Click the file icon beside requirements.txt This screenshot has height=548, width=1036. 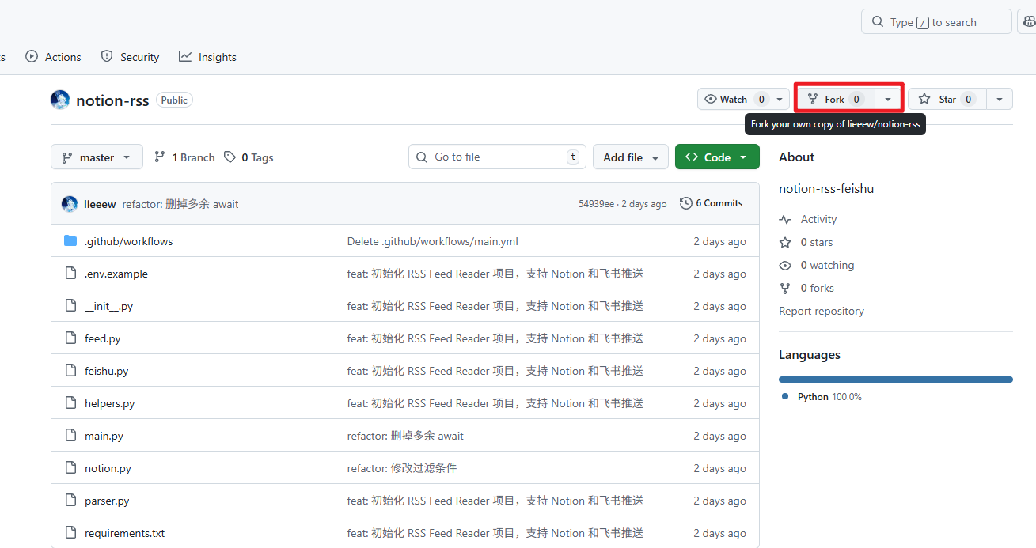coord(70,533)
